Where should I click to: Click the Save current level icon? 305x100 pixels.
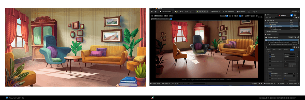click(152, 12)
